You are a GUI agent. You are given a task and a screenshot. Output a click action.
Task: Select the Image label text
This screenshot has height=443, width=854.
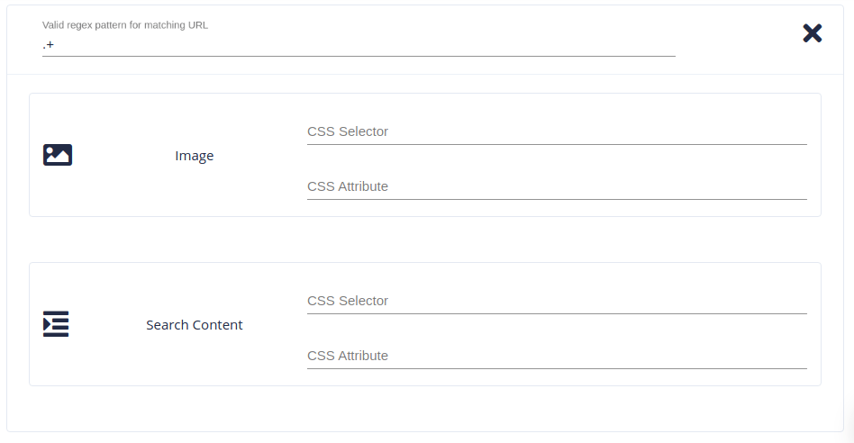[x=195, y=156]
